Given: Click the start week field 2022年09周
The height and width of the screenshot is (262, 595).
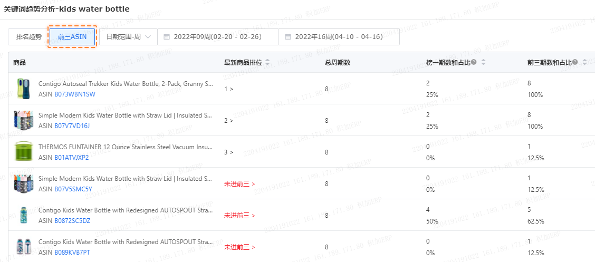Looking at the screenshot, I should click(x=218, y=37).
